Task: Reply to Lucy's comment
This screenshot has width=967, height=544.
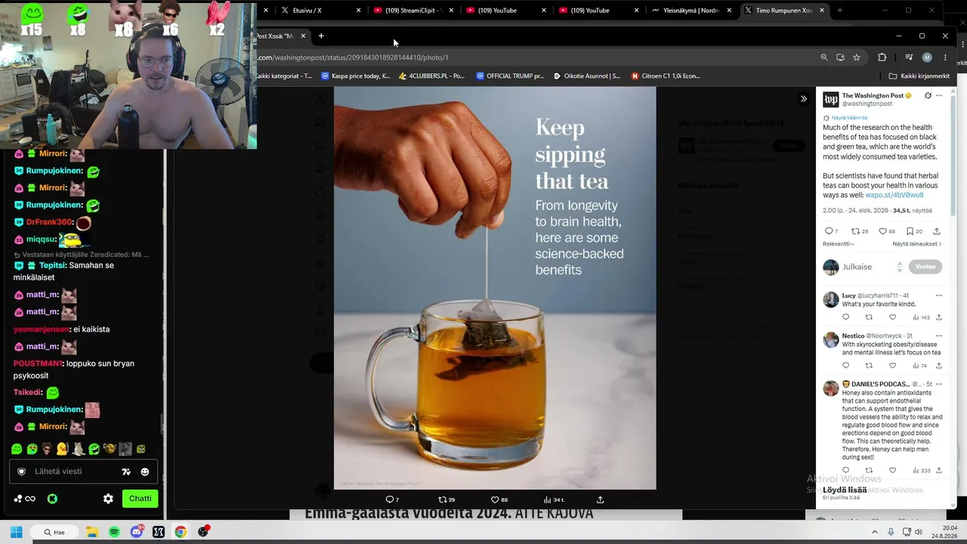Action: point(845,317)
